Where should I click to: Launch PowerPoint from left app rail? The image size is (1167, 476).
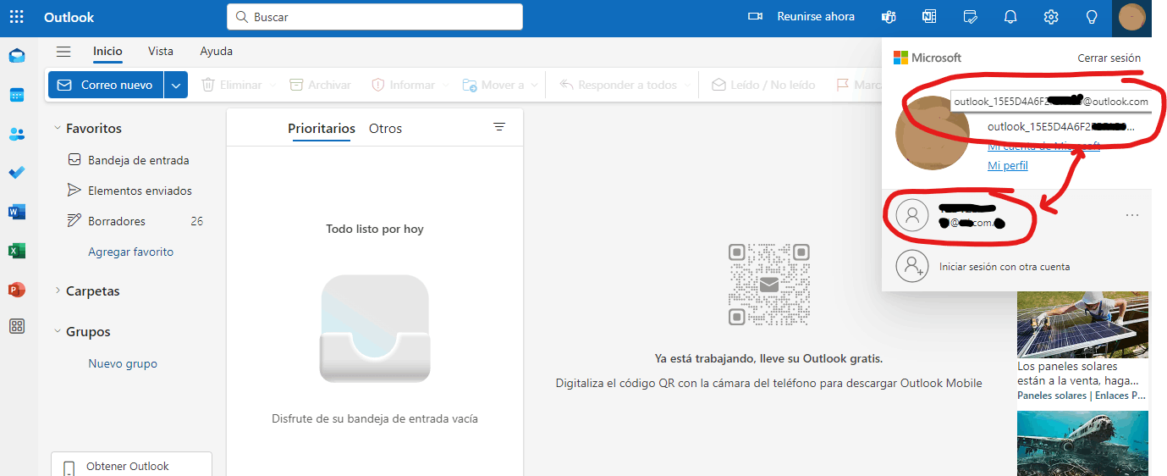17,290
